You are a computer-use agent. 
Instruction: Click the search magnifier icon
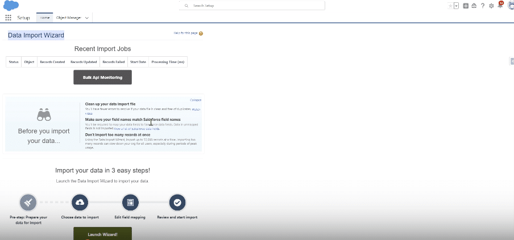click(x=186, y=6)
